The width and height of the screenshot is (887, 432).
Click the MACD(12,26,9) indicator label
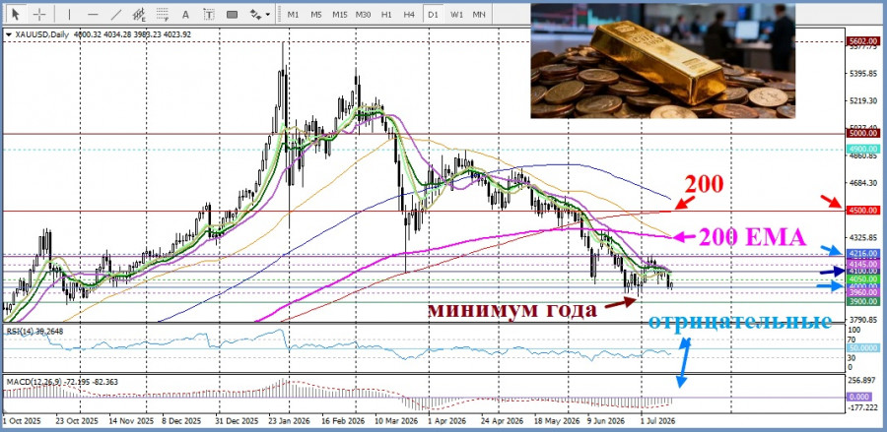[62, 382]
